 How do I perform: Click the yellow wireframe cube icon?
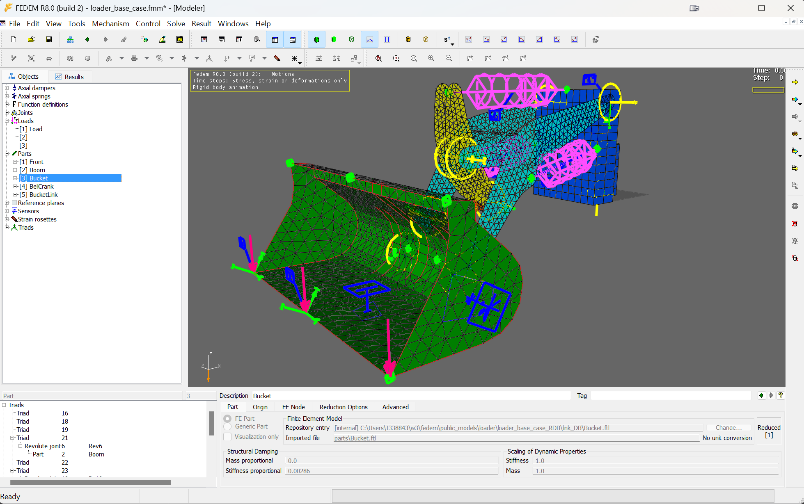(426, 39)
